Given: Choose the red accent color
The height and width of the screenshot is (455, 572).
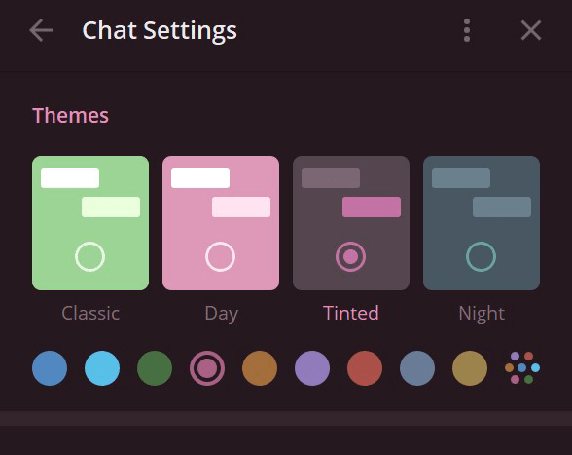Looking at the screenshot, I should click(365, 368).
